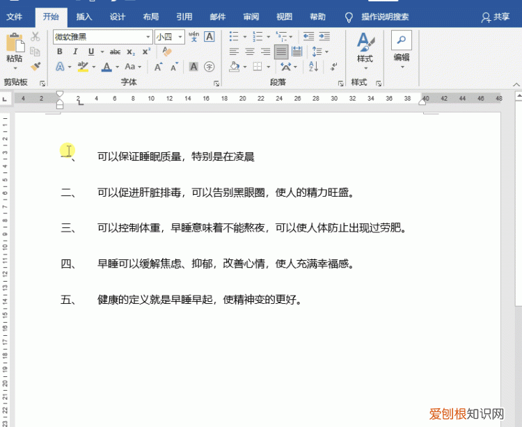Switch to the 视图 View tab
This screenshot has width=522, height=427.
[x=284, y=17]
